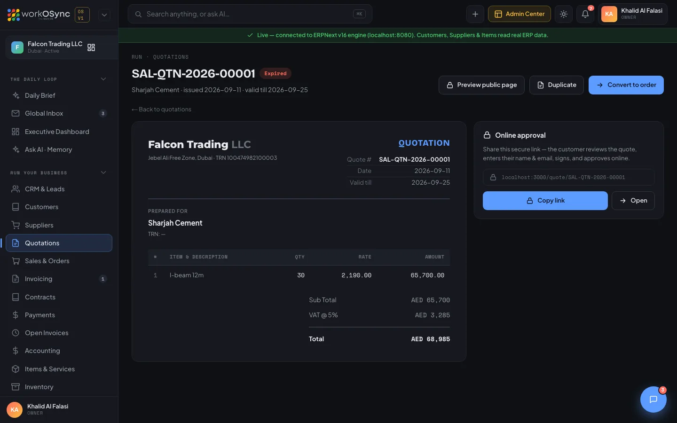Viewport: 677px width, 423px height.
Task: Duplicate this quotation
Action: (x=557, y=85)
